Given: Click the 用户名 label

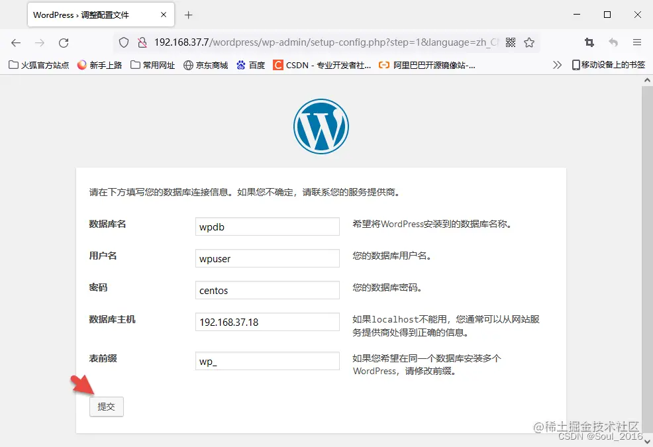Looking at the screenshot, I should pyautogui.click(x=103, y=256).
